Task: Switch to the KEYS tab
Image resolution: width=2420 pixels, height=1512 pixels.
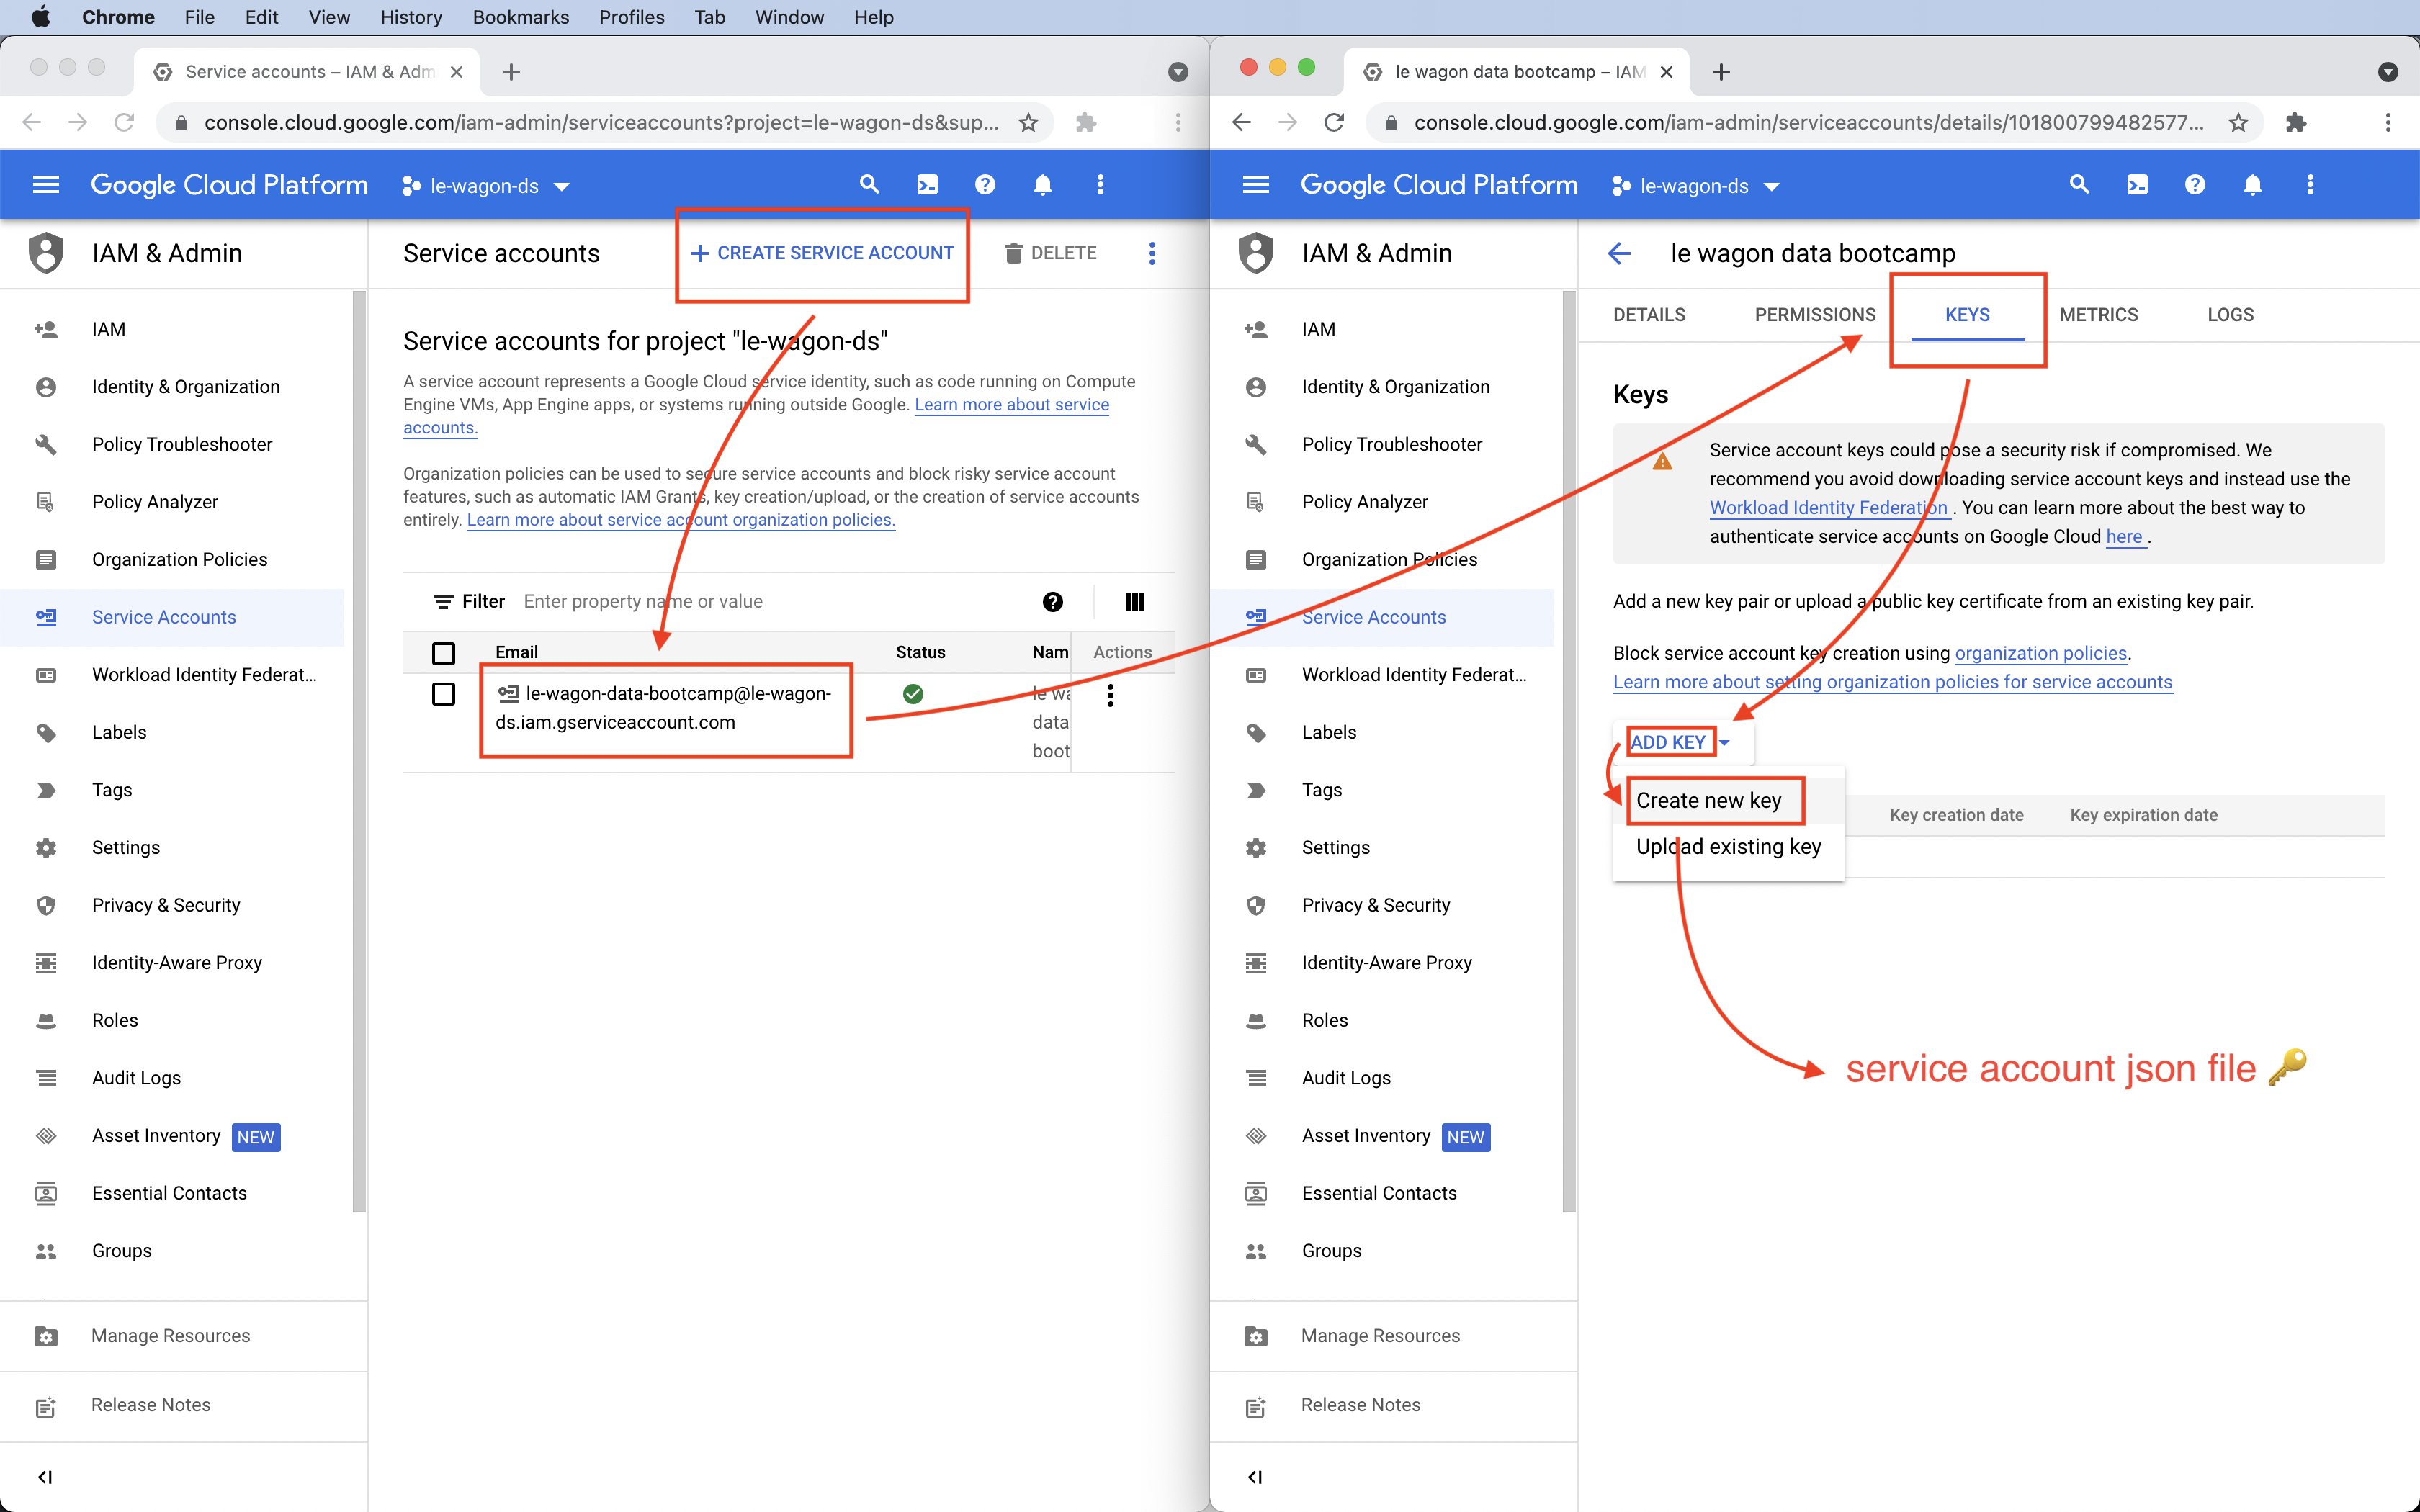Action: coord(1967,315)
